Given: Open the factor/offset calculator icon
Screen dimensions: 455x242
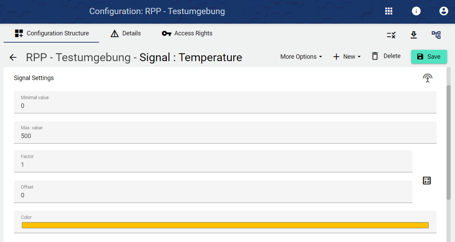Looking at the screenshot, I should [x=427, y=180].
